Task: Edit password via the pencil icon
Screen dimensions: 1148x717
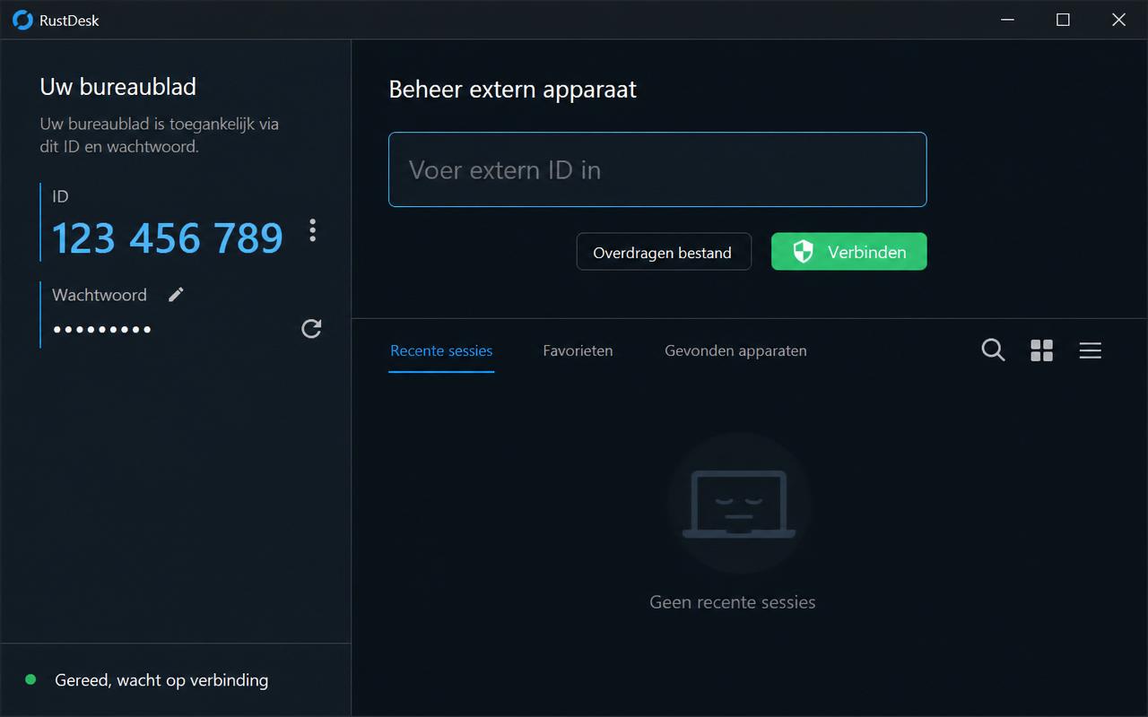Action: 176,294
